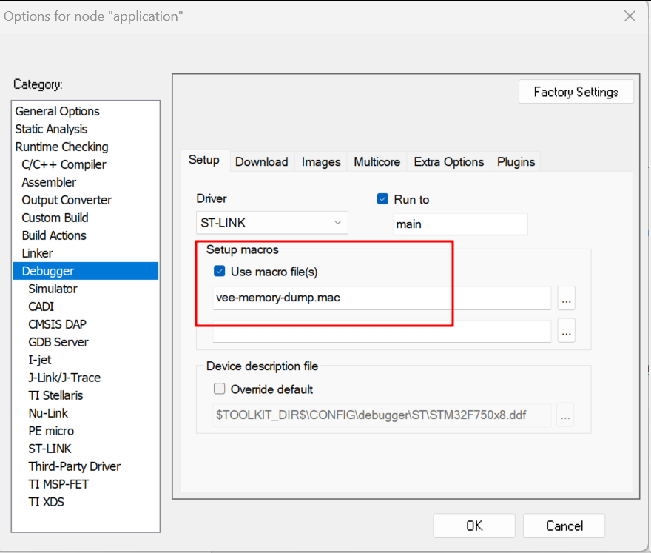The width and height of the screenshot is (651, 553).
Task: Browse for device description file
Action: [x=565, y=415]
